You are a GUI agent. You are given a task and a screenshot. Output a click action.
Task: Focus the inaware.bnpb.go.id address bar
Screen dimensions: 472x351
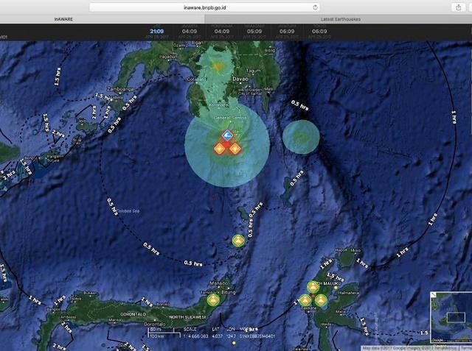point(204,7)
